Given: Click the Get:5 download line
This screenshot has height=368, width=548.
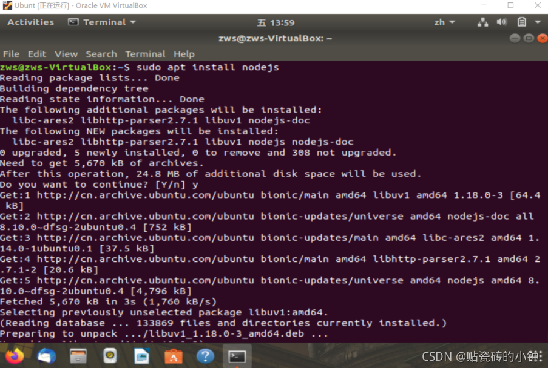Looking at the screenshot, I should (270, 286).
